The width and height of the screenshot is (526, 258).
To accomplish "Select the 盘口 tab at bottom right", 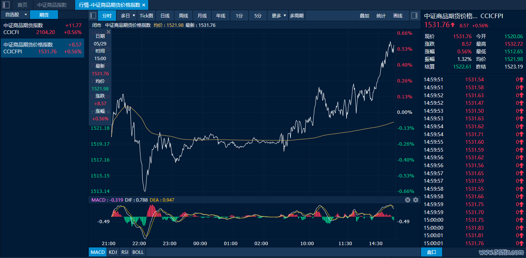I will [x=432, y=252].
